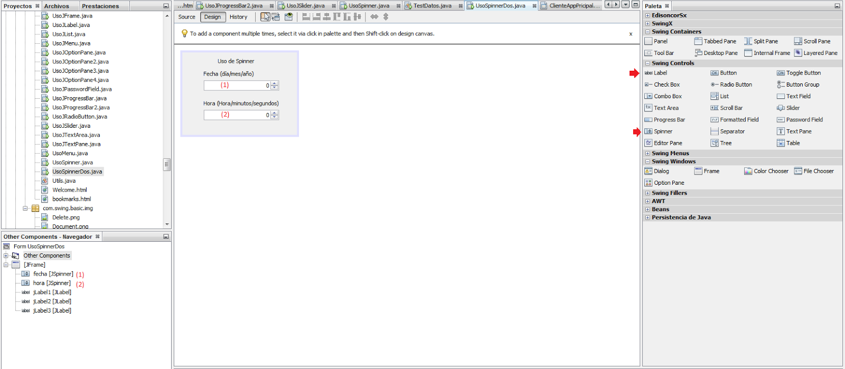Pick Toggle Button component from palette
The image size is (845, 369).
click(799, 73)
